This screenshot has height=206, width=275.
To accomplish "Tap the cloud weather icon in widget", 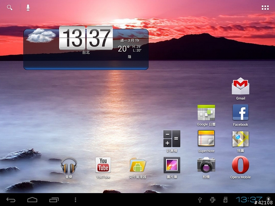I will (x=41, y=36).
